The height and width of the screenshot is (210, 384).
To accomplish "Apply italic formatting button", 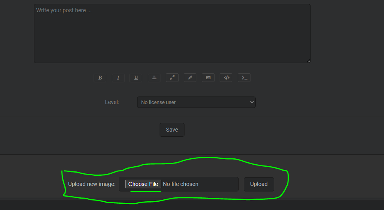I will [118, 78].
